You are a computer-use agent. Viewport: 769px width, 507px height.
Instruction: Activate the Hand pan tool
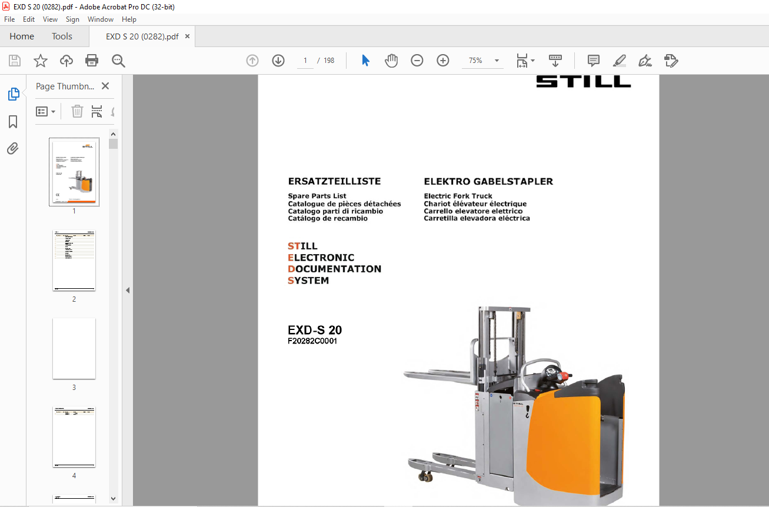coord(391,61)
